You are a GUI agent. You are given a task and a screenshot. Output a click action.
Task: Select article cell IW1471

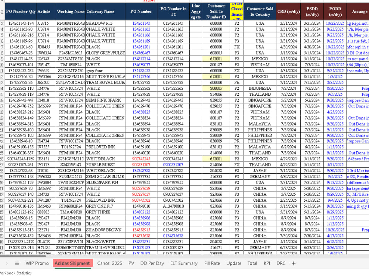point(46,64)
